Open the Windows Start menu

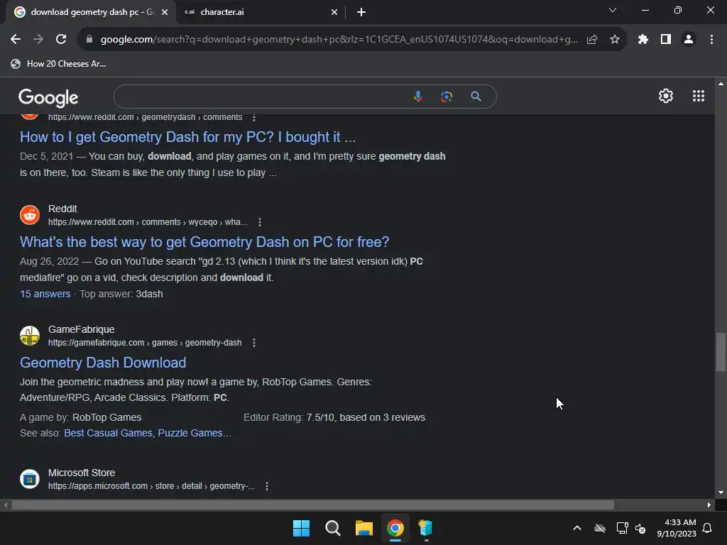click(x=301, y=528)
